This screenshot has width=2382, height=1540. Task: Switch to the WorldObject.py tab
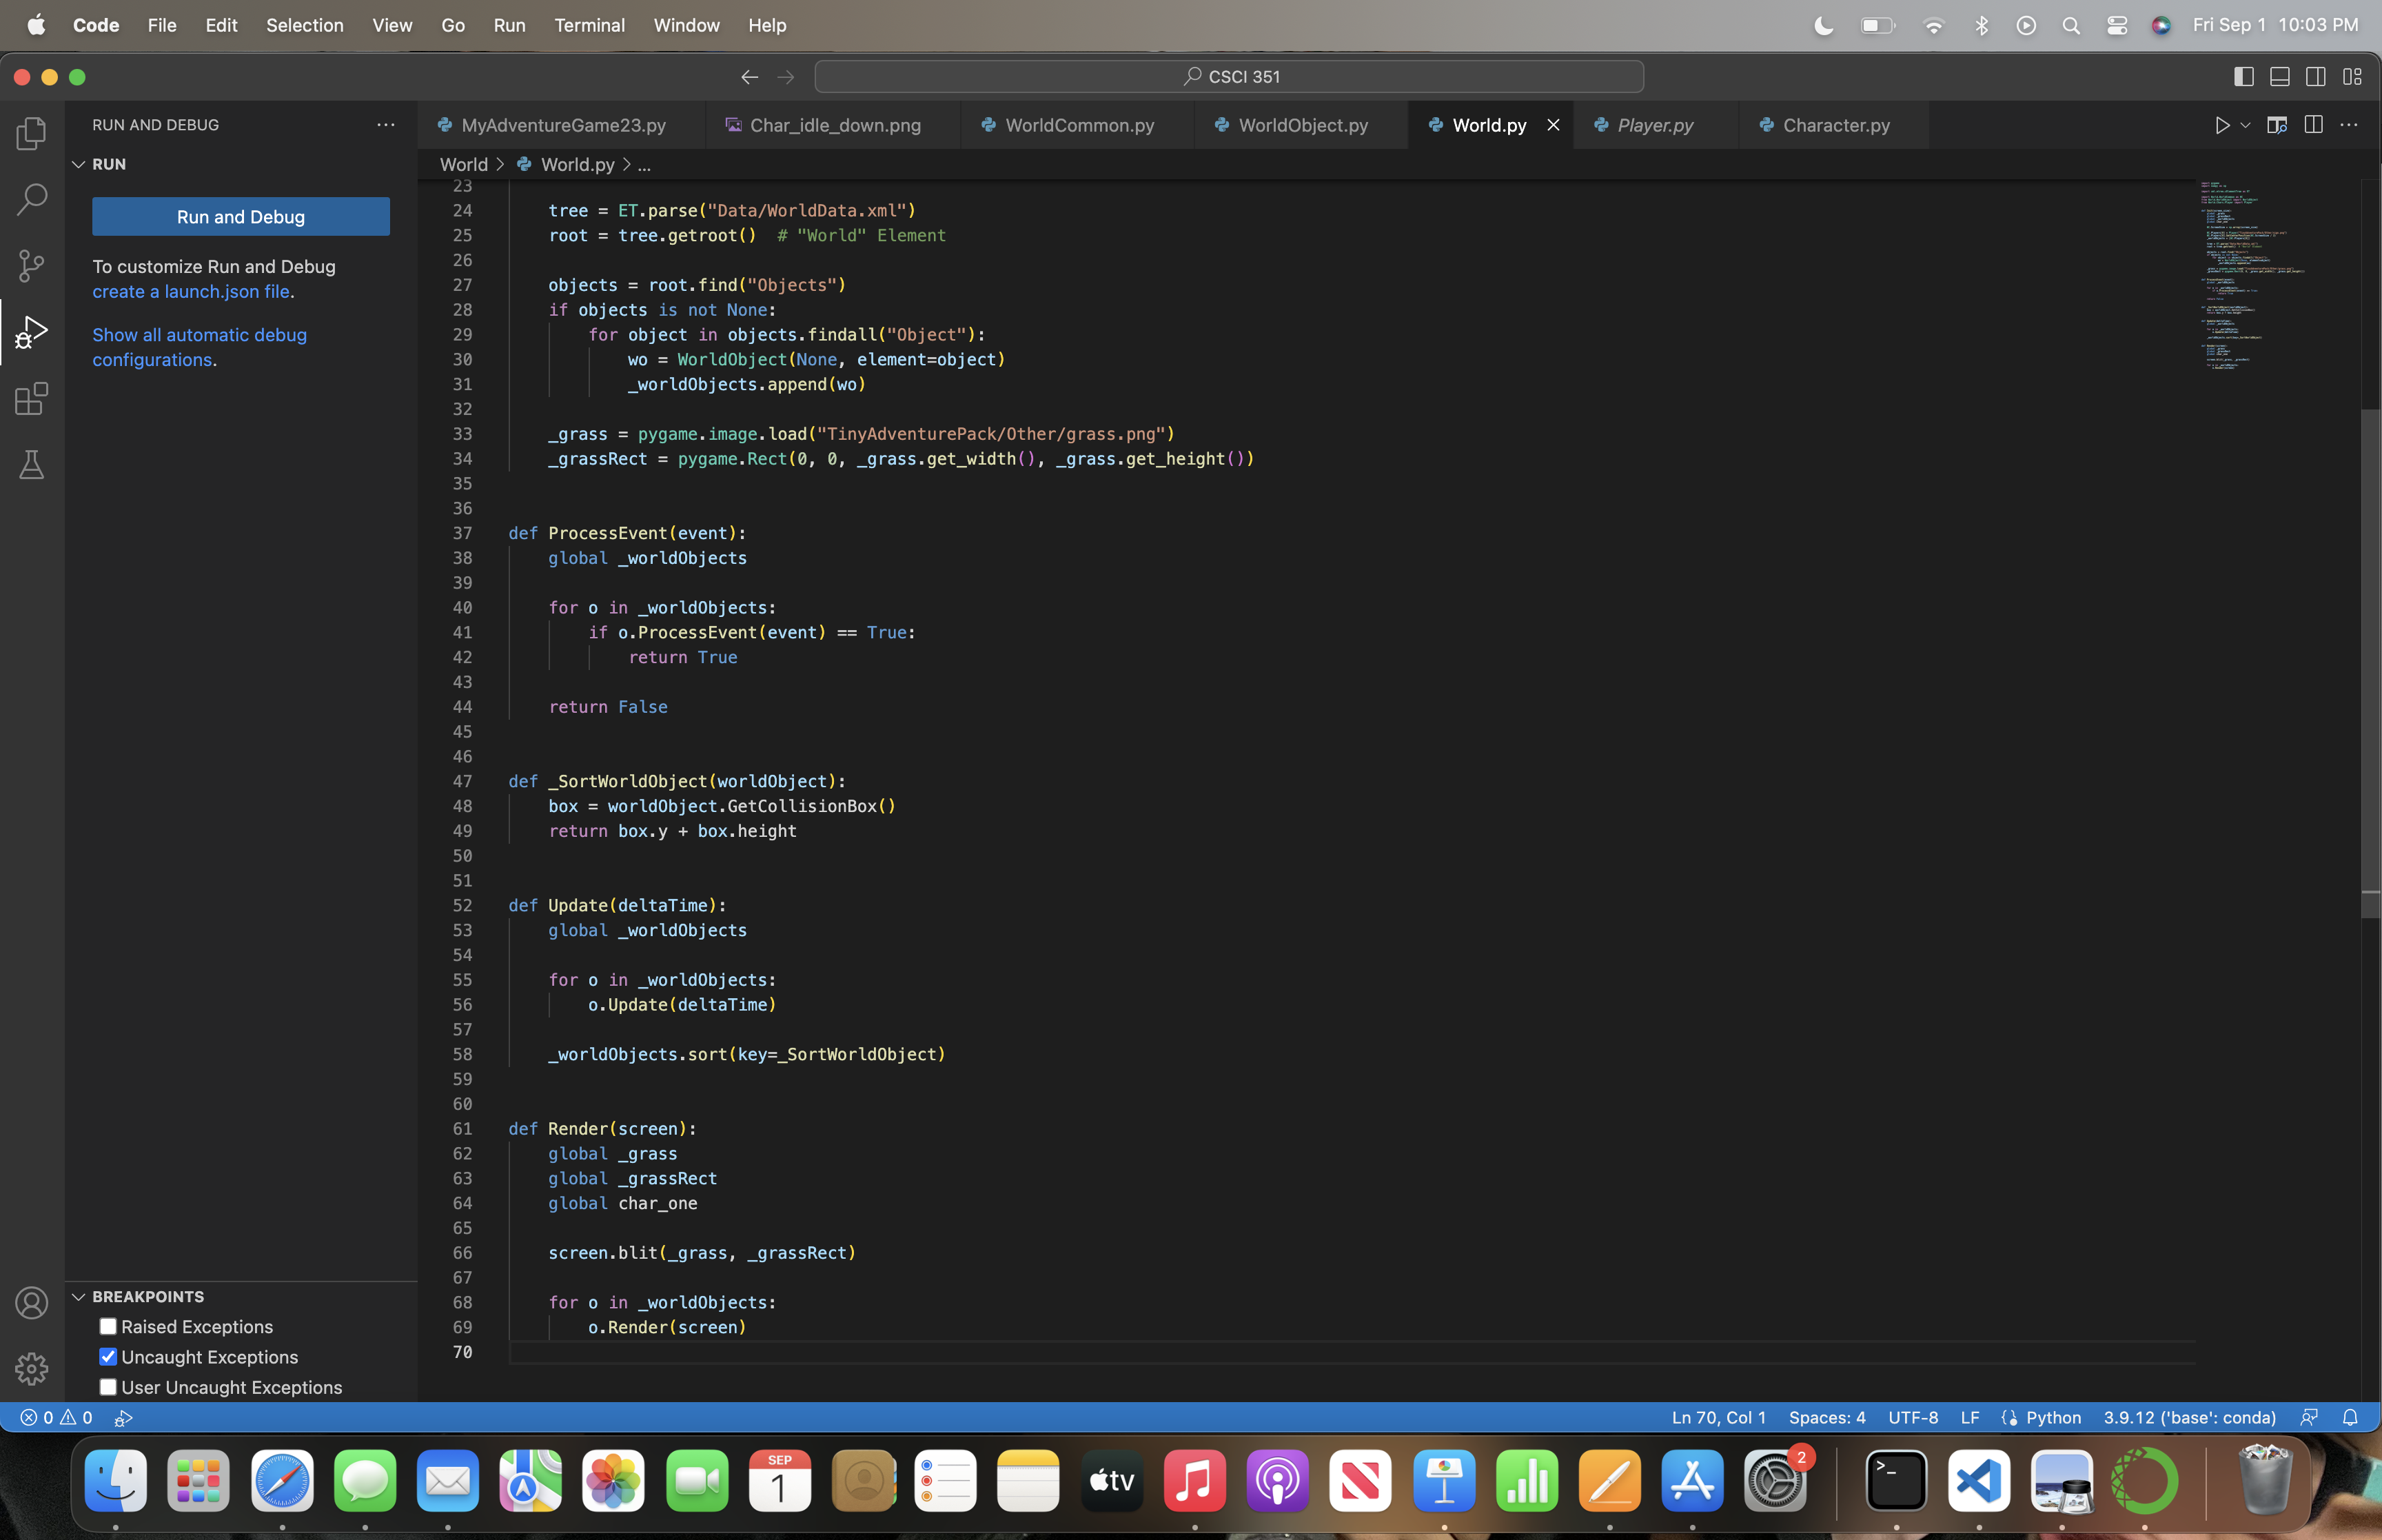click(1303, 125)
